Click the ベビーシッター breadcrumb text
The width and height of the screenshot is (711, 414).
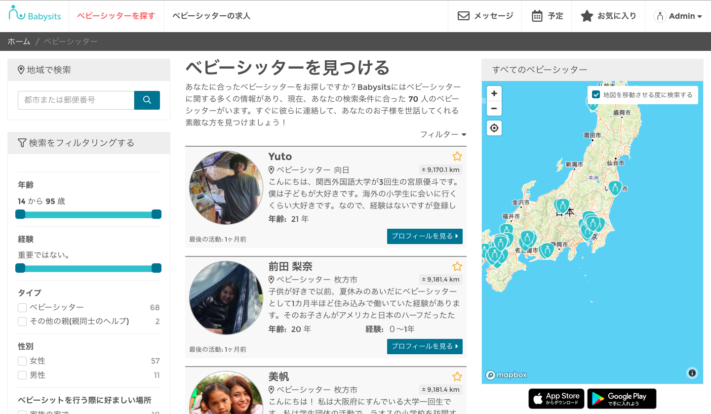click(71, 41)
